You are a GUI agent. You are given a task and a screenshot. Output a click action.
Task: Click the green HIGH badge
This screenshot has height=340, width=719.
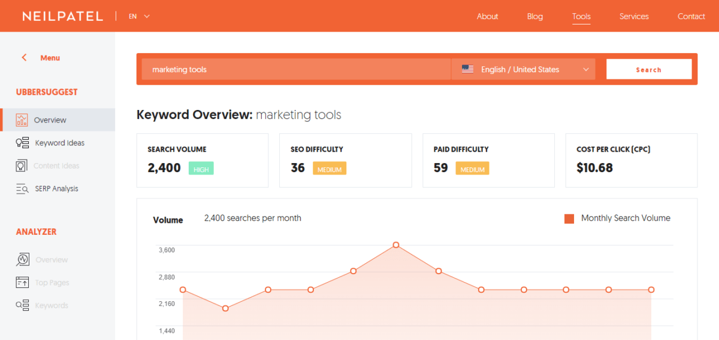pos(201,170)
